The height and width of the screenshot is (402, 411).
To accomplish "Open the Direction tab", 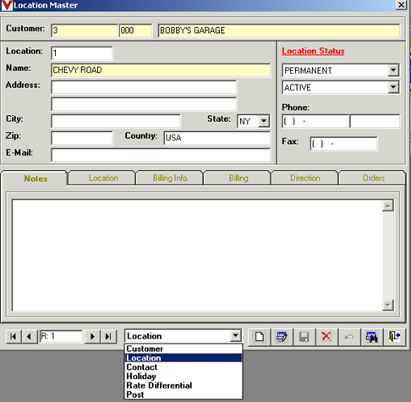I will point(305,178).
